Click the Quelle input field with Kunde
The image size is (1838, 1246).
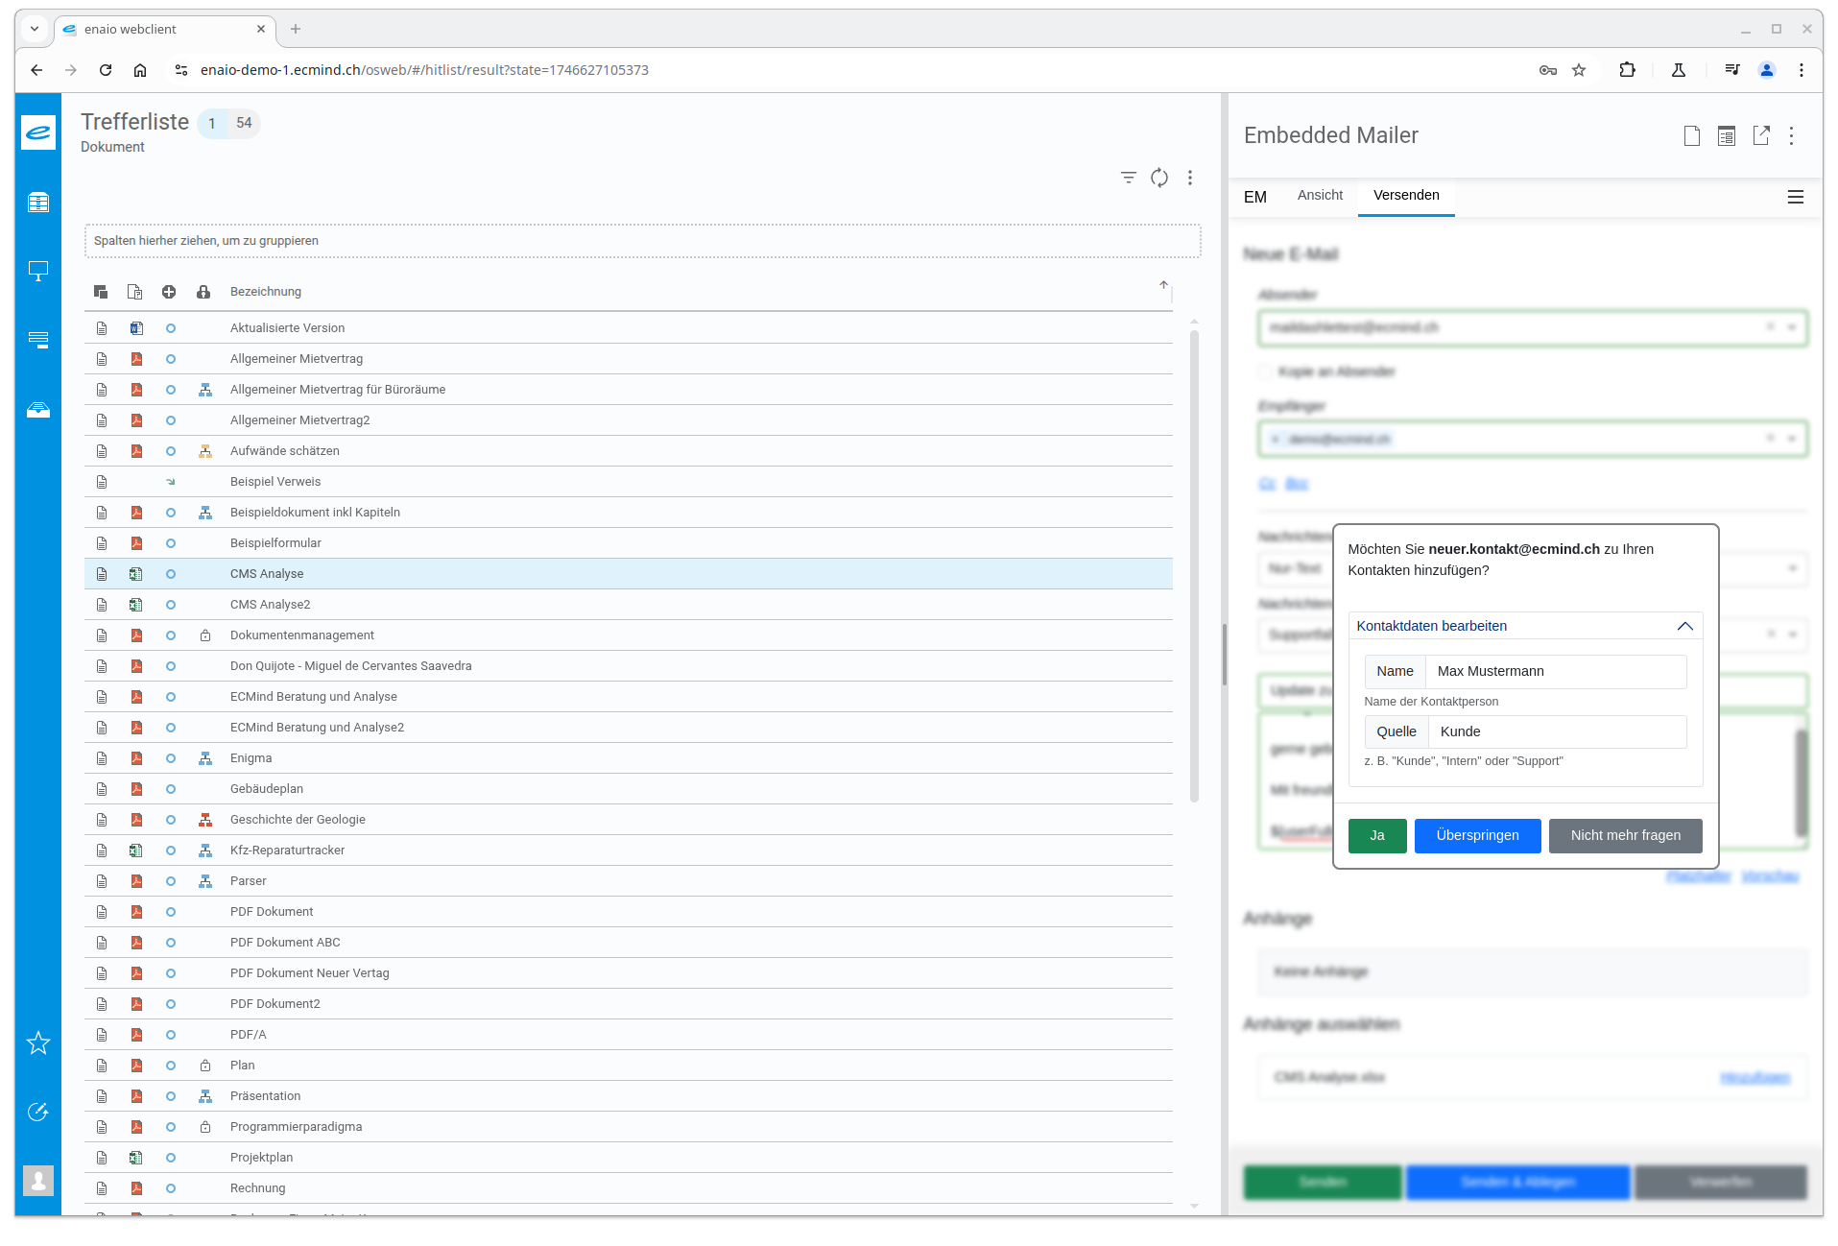tap(1557, 732)
